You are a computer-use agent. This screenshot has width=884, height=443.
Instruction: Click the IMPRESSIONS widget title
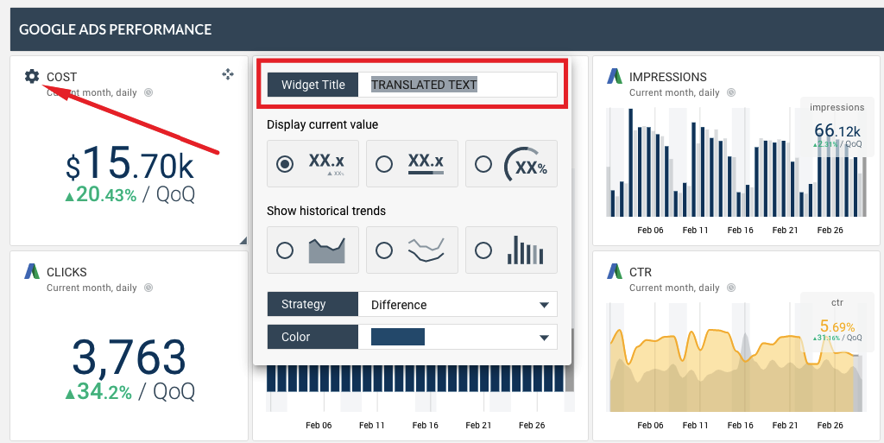(667, 77)
